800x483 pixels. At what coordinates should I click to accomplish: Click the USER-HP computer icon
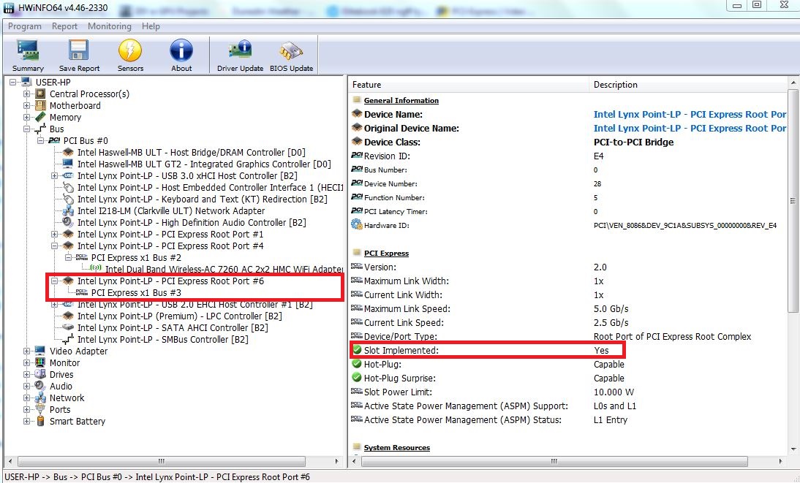pyautogui.click(x=26, y=82)
